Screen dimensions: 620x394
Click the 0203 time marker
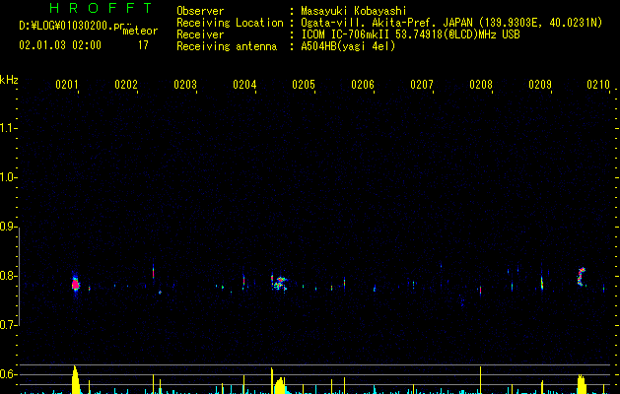[x=185, y=85]
